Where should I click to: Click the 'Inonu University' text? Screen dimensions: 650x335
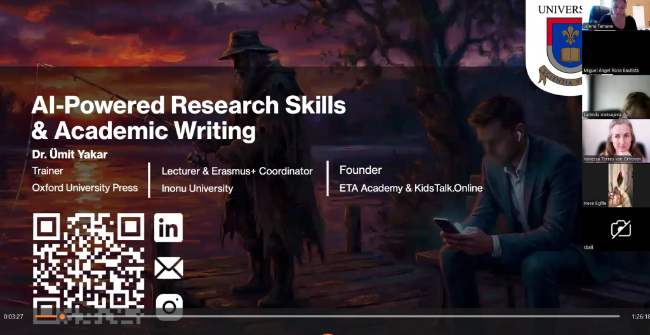point(197,188)
